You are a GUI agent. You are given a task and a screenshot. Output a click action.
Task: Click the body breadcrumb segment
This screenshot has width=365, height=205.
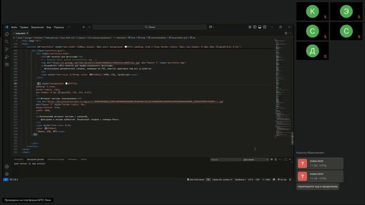tap(142, 38)
